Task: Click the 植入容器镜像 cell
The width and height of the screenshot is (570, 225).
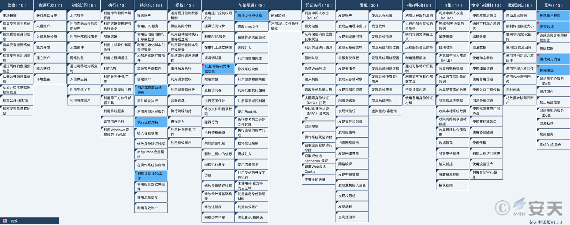Action: pos(151,133)
